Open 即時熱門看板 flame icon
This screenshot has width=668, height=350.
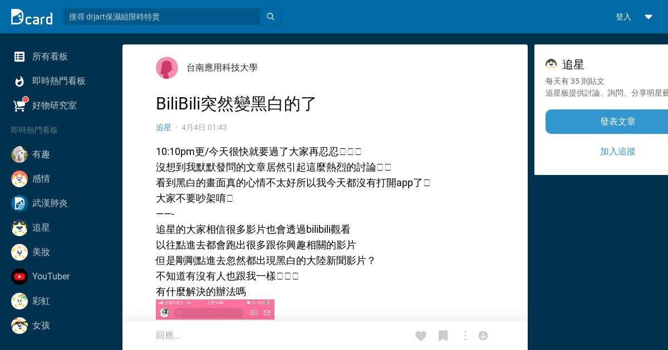(x=19, y=81)
